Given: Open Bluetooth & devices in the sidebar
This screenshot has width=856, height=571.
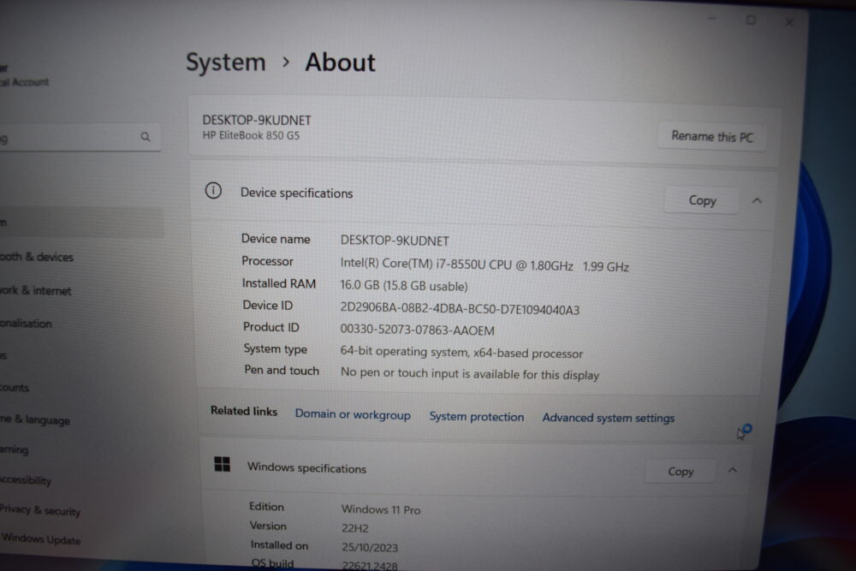Looking at the screenshot, I should (36, 257).
